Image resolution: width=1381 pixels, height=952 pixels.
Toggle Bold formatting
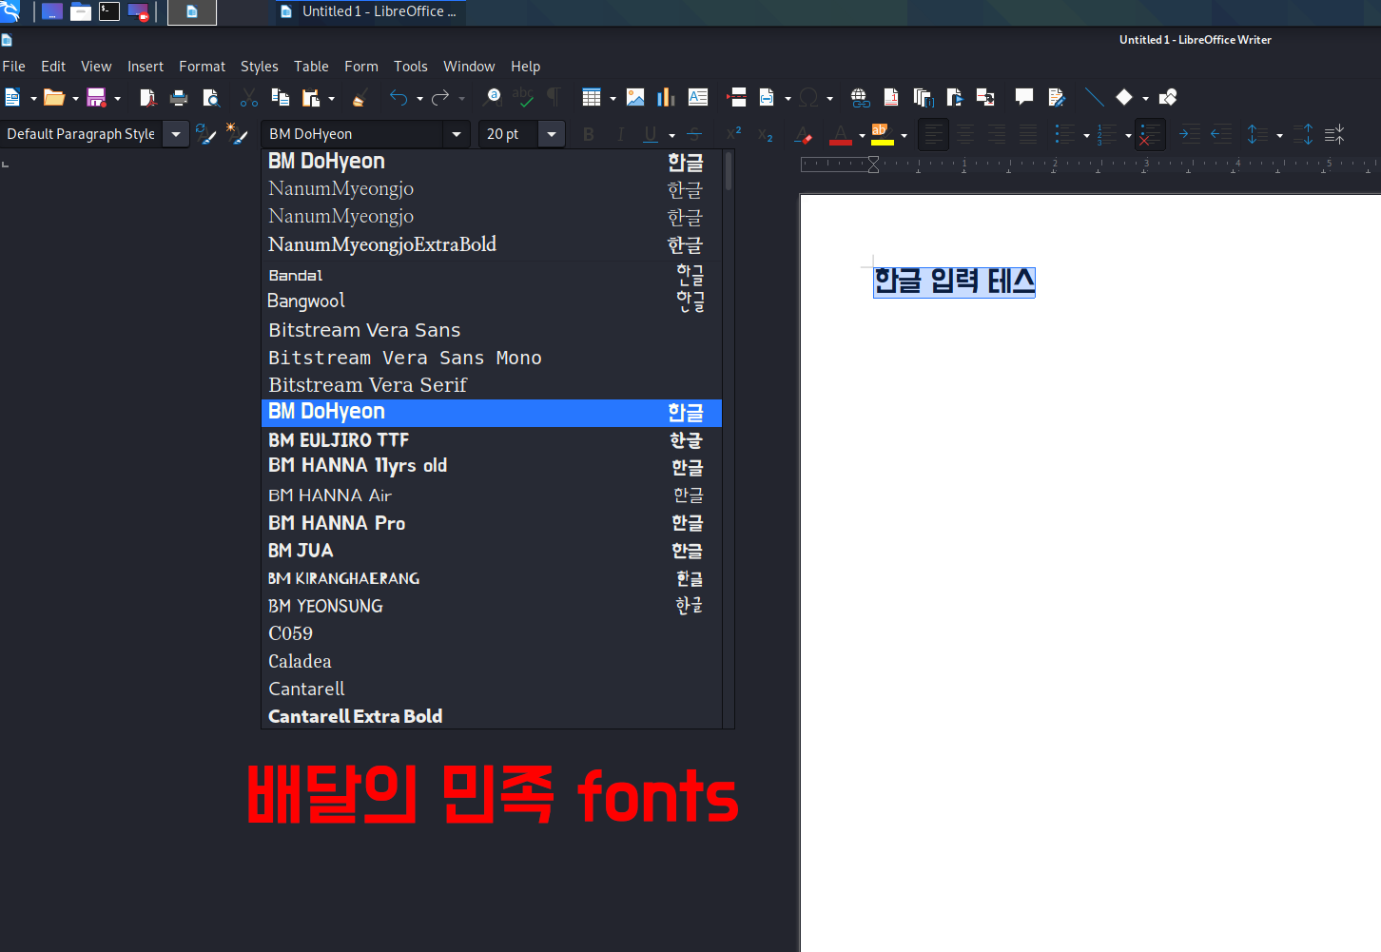click(x=589, y=135)
